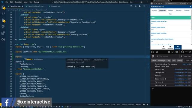The width and height of the screenshot is (192, 108).
Task: Toggle the Persist Logs checkbox
Action: pos(181,56)
